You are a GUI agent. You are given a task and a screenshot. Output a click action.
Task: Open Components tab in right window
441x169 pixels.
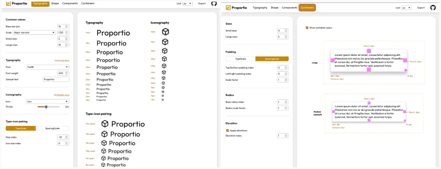click(289, 7)
